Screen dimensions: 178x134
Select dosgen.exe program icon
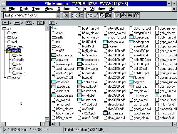(x=105, y=113)
